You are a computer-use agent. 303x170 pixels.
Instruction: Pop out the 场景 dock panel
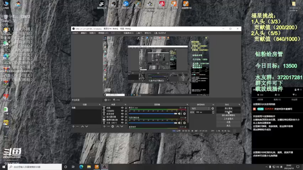click(x=100, y=105)
